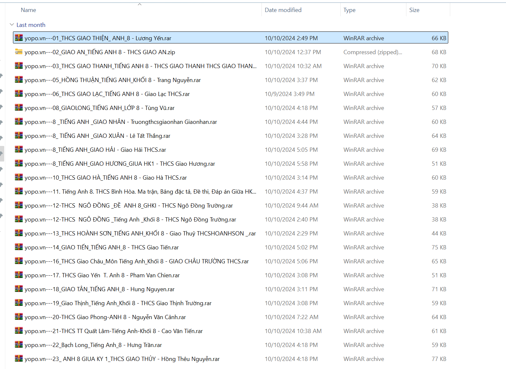This screenshot has width=506, height=371.
Task: Click the WinRAR icon of 08_GIAOLONG file
Action: [19, 107]
